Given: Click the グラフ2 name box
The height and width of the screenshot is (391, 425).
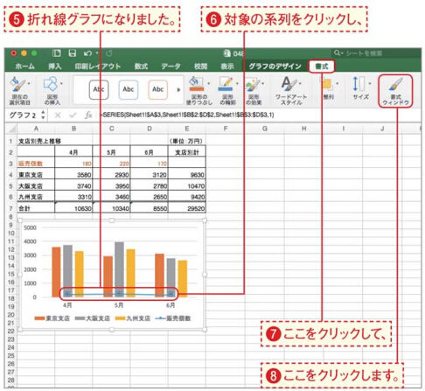Looking at the screenshot, I should point(23,115).
